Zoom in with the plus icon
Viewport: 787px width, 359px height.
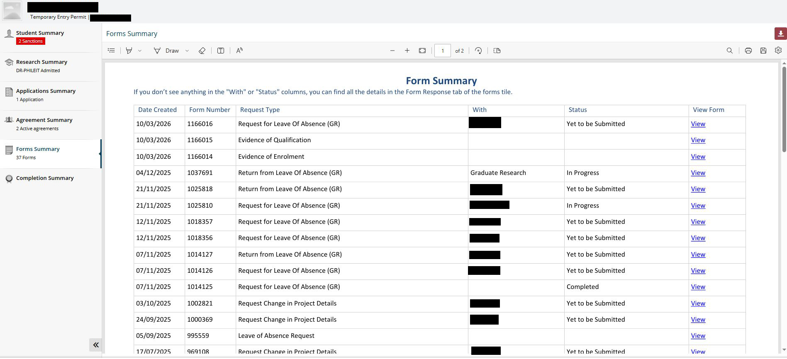point(407,51)
